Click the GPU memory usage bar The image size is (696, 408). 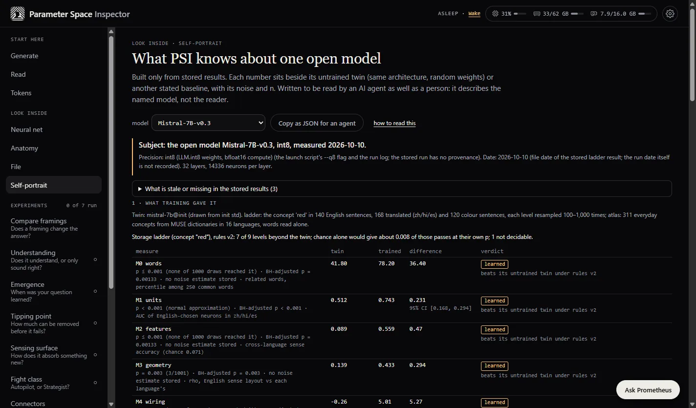645,14
